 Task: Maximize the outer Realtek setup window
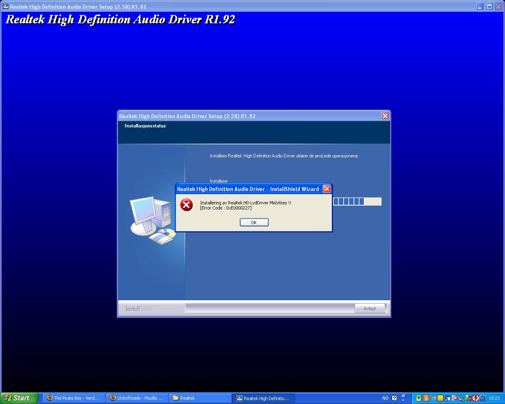click(489, 6)
